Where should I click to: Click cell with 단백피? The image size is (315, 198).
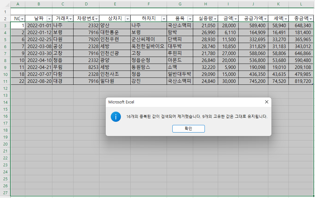point(180,40)
